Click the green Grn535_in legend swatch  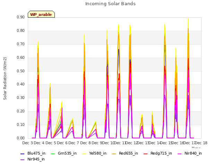[x=53, y=154]
